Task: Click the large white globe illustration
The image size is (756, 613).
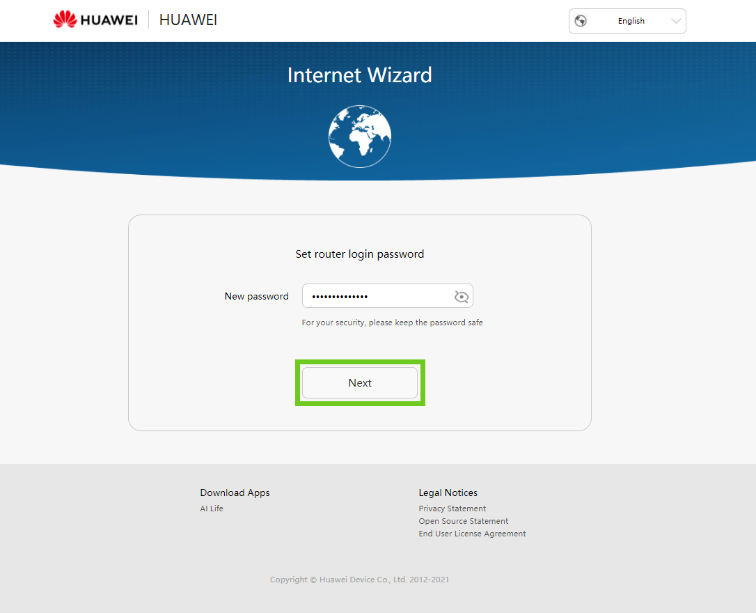Action: [360, 137]
